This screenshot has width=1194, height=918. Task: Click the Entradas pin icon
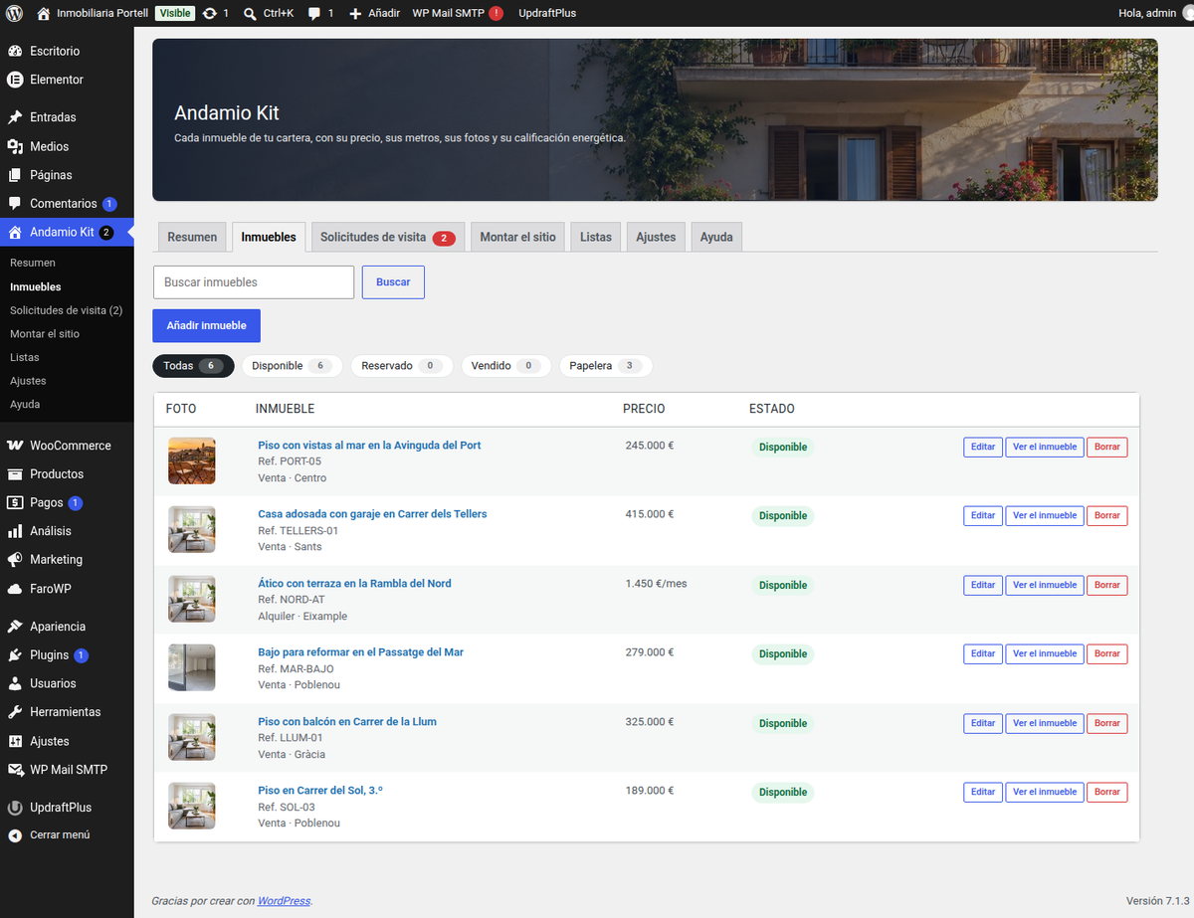pos(15,117)
